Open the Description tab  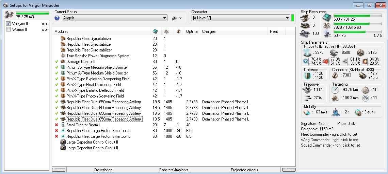103,170
